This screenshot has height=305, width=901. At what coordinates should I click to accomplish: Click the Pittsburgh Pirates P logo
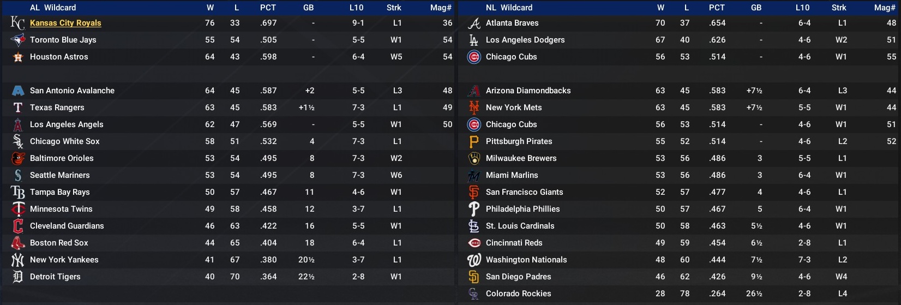pos(474,141)
